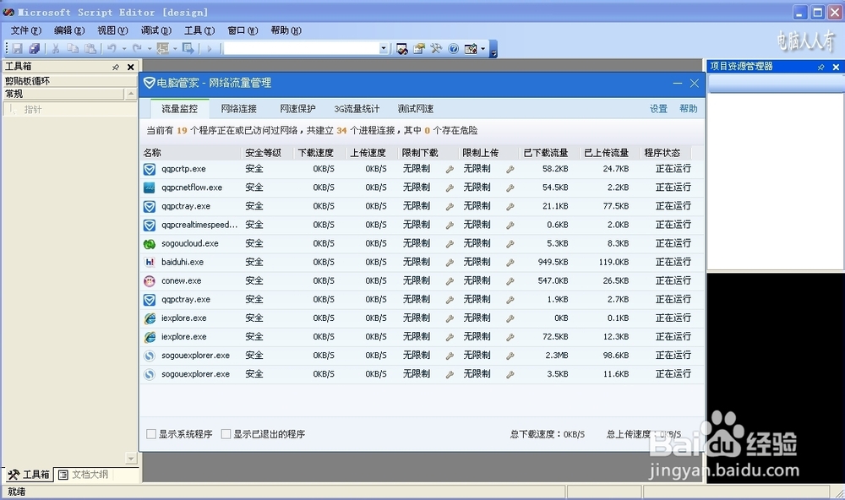Open the toolbar options overflow arrow
Image resolution: width=845 pixels, height=500 pixels.
[493, 50]
